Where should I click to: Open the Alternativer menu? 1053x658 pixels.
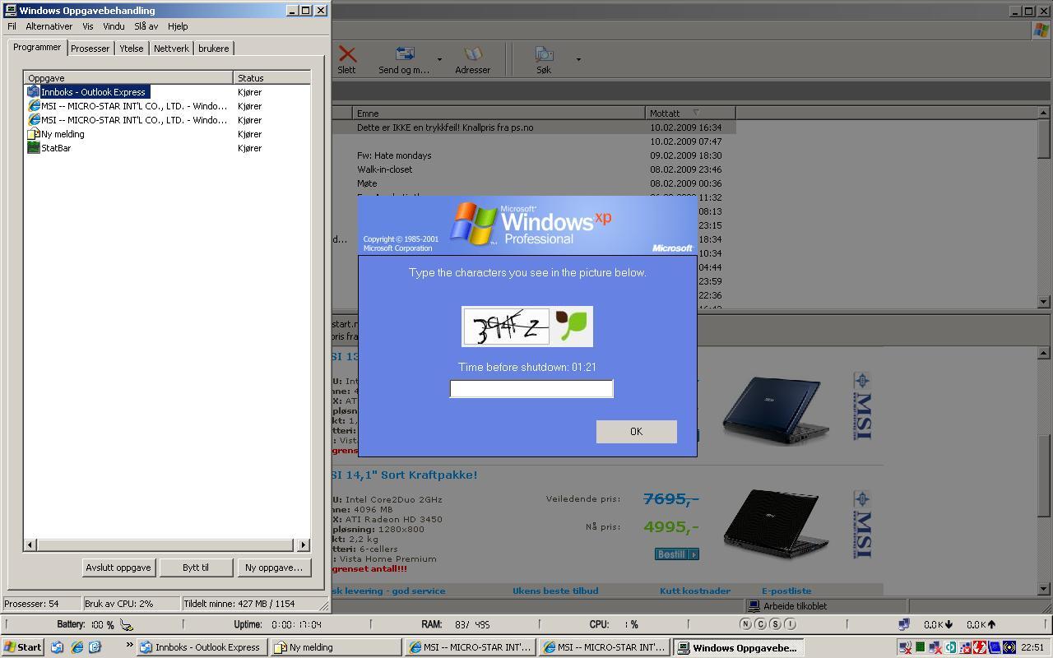click(x=49, y=26)
